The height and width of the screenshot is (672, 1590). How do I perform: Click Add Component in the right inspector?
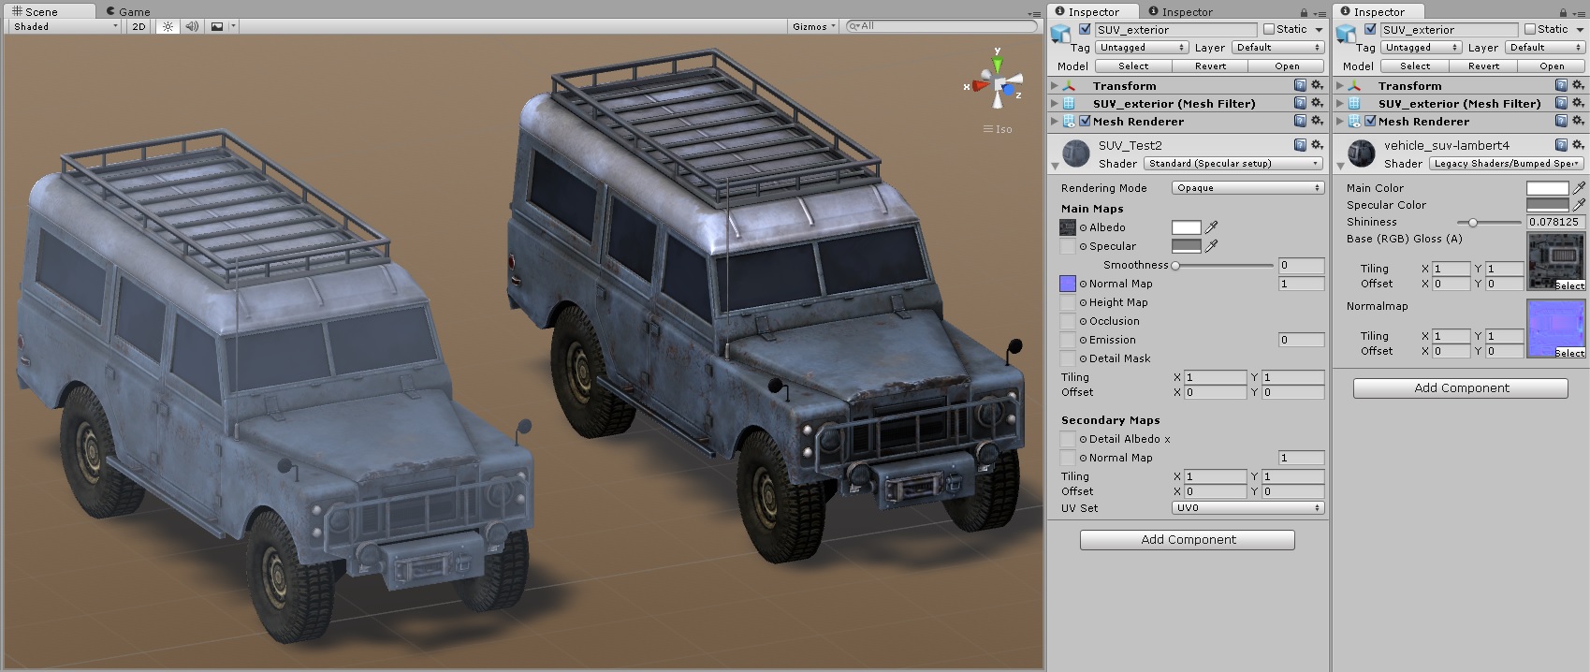1461,387
